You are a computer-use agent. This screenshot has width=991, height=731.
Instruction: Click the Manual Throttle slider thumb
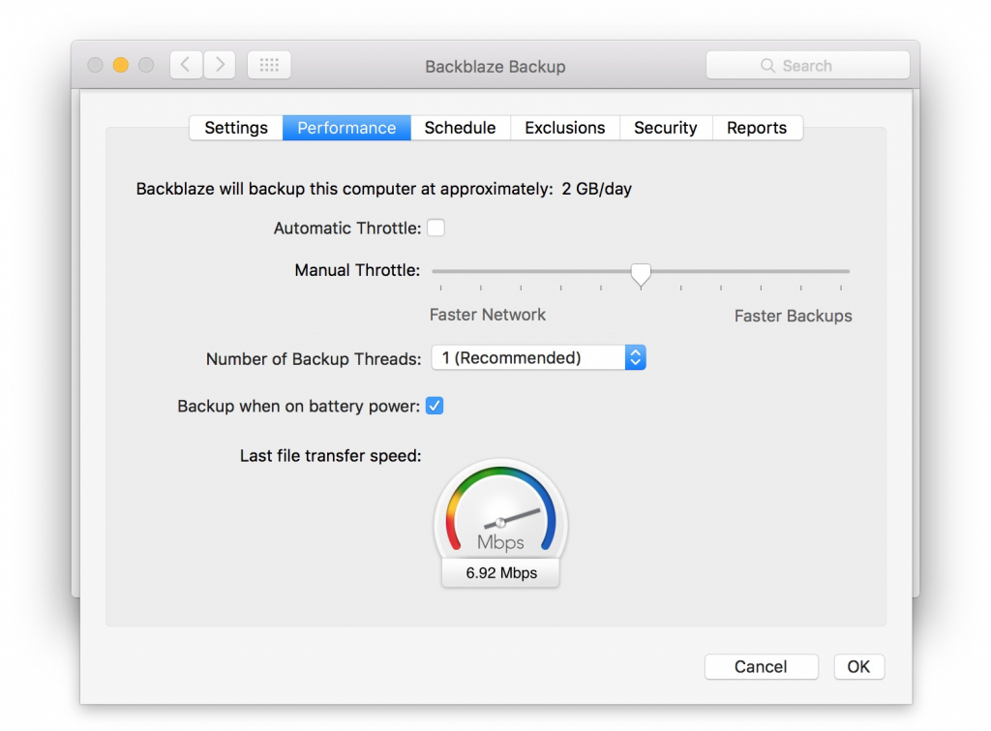tap(641, 274)
